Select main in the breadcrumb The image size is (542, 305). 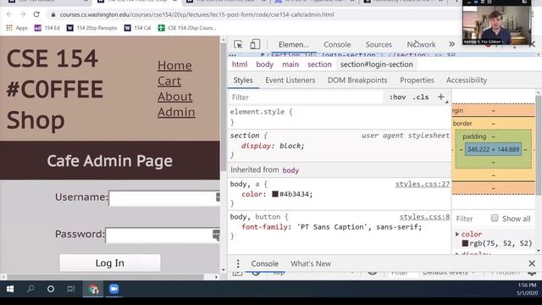[290, 64]
